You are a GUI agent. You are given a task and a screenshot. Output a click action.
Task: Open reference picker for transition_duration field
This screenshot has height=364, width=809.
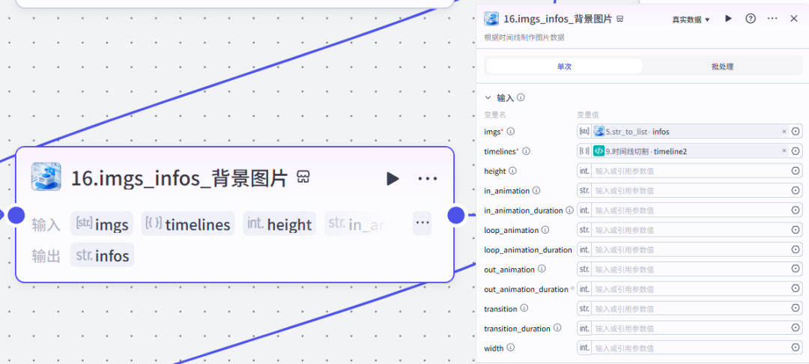[x=796, y=328]
